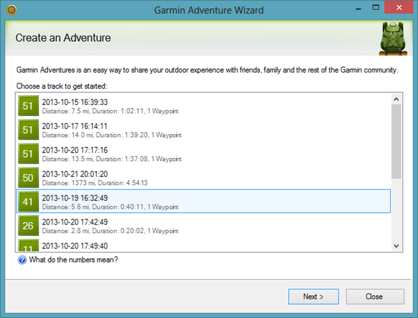Click the 50 score badge for 2013-10-21 track
This screenshot has height=318, width=418.
point(28,178)
